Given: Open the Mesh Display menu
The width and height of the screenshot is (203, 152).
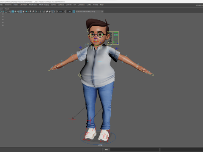Looking at the screenshot, I should tap(44, 5).
